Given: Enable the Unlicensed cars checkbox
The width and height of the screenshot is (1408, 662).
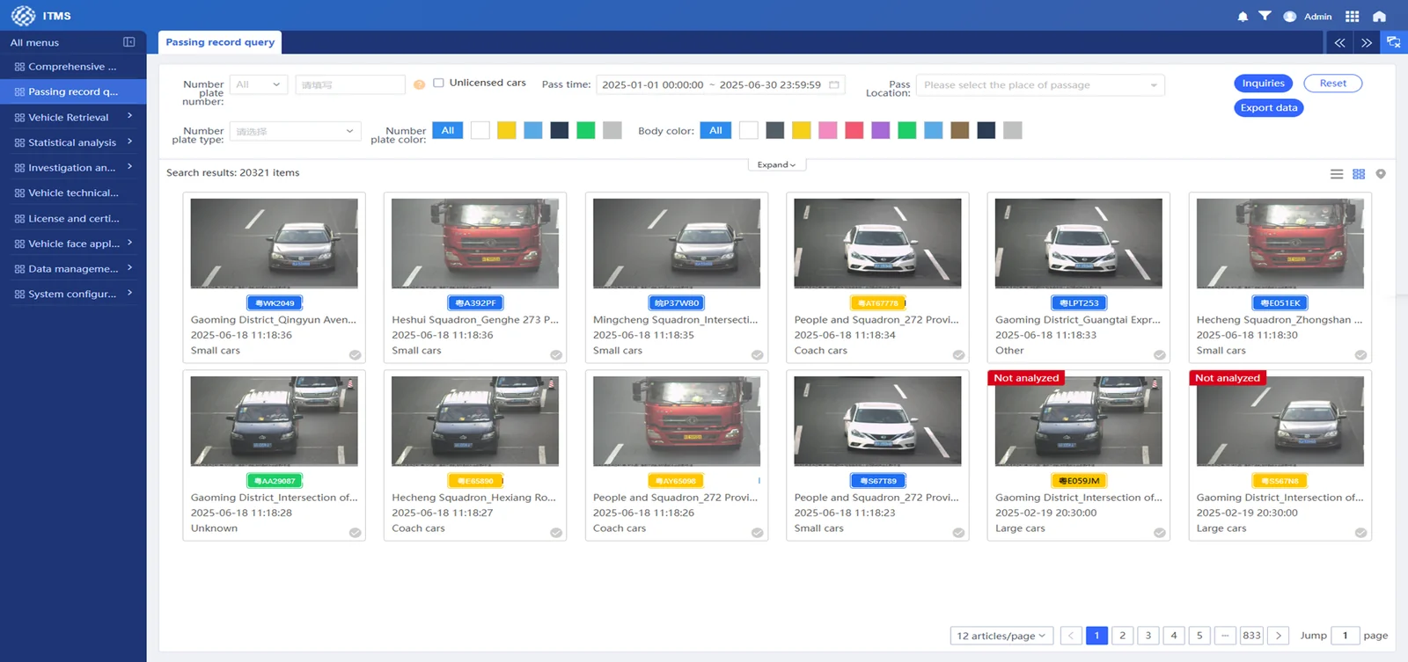Looking at the screenshot, I should click(x=438, y=83).
